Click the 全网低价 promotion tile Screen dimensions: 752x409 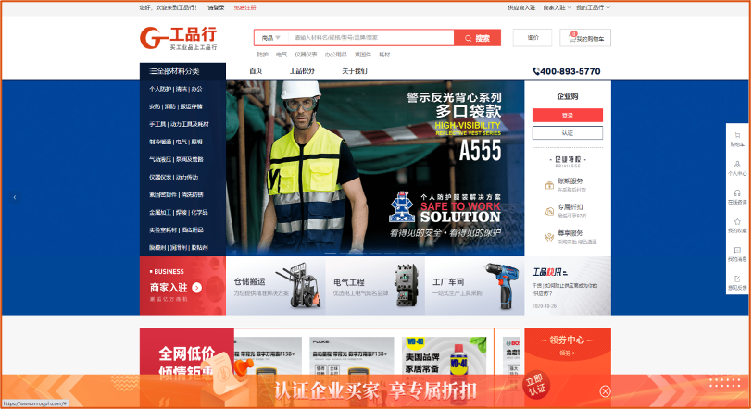point(186,352)
